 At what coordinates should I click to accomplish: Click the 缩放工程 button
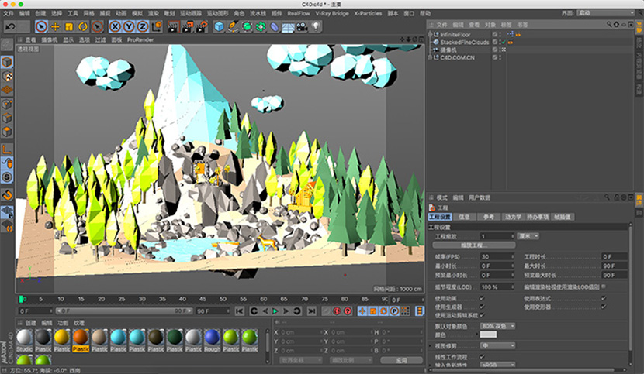tap(474, 245)
